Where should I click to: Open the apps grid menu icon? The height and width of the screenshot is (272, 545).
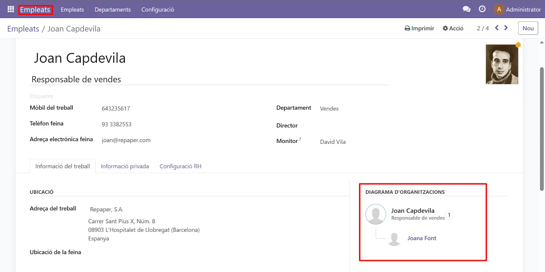click(11, 9)
